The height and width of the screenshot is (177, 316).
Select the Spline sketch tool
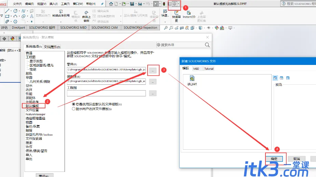tap(23, 11)
